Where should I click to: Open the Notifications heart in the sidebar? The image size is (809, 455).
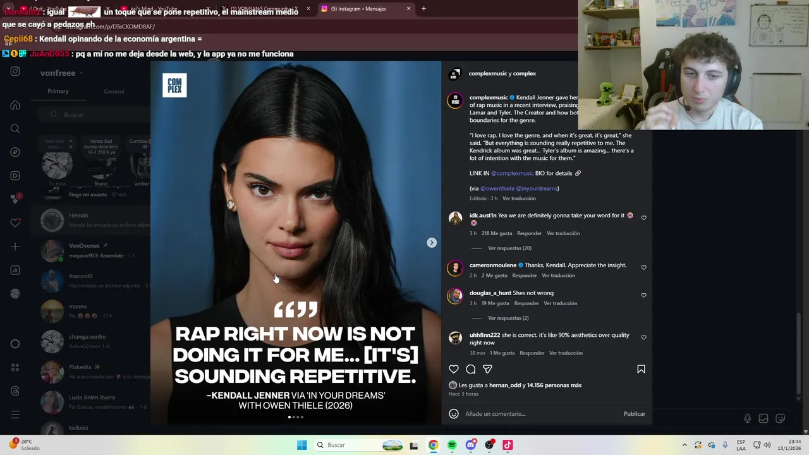(x=15, y=223)
